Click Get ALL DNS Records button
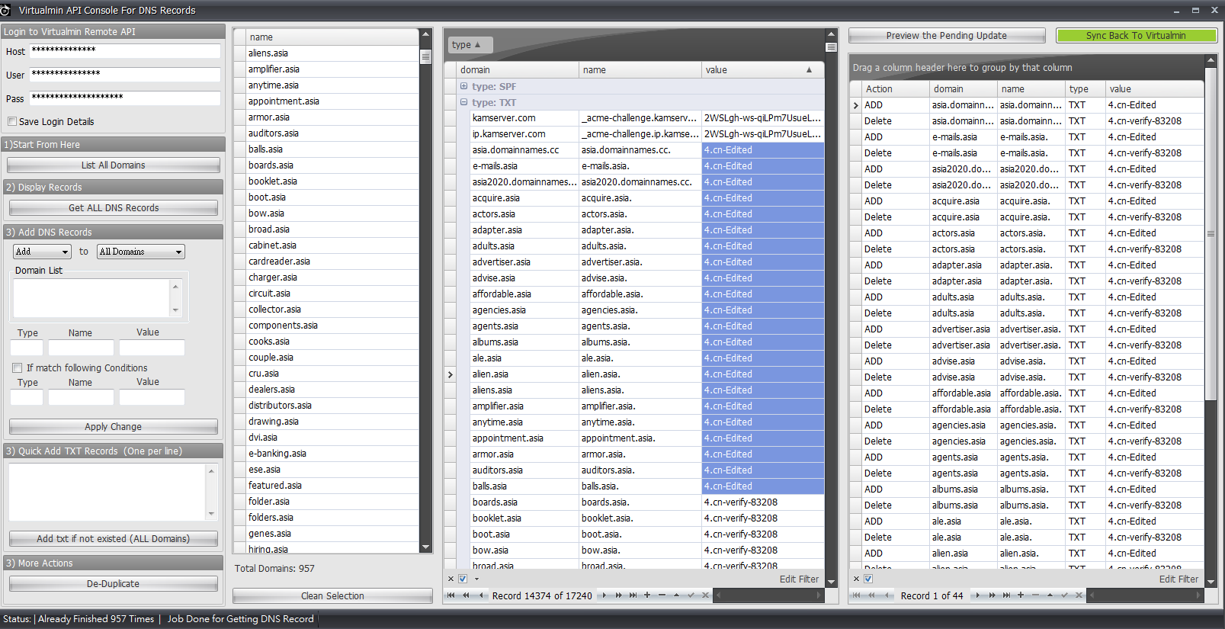1225x629 pixels. [x=114, y=207]
